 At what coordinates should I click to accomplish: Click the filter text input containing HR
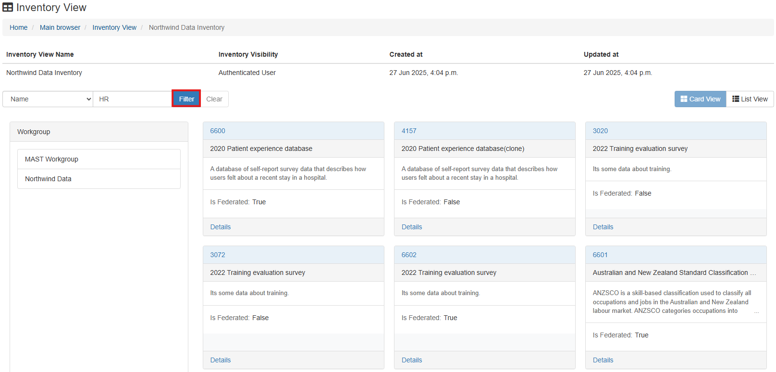(132, 99)
